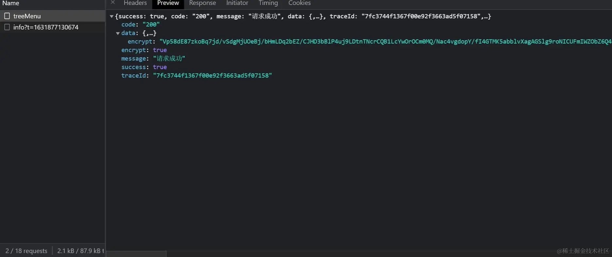The width and height of the screenshot is (612, 257).
Task: Click the code "200" value
Action: pos(151,25)
